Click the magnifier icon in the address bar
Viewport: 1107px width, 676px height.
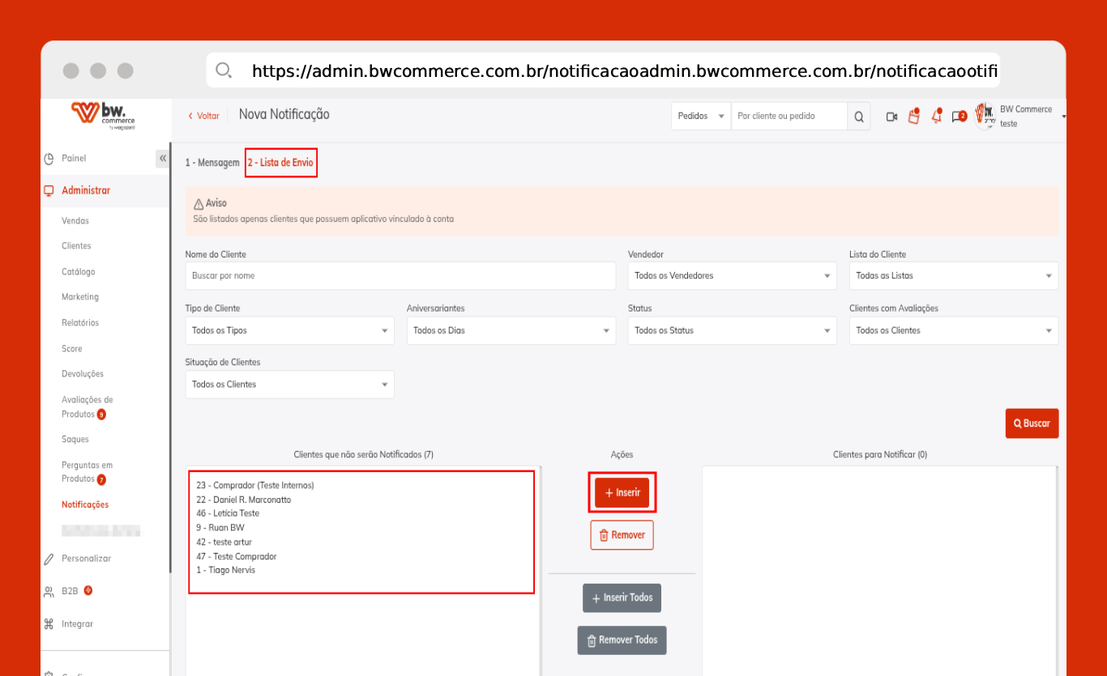coord(224,70)
